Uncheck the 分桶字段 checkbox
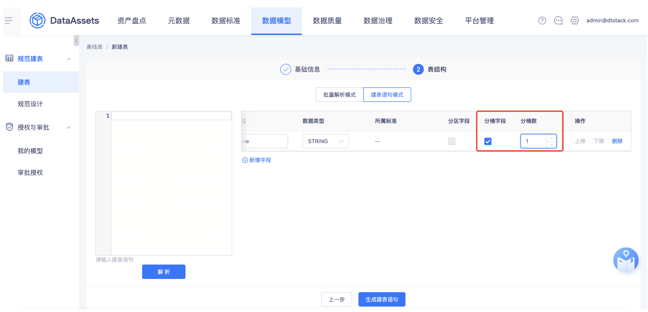648x312 pixels. click(x=488, y=141)
